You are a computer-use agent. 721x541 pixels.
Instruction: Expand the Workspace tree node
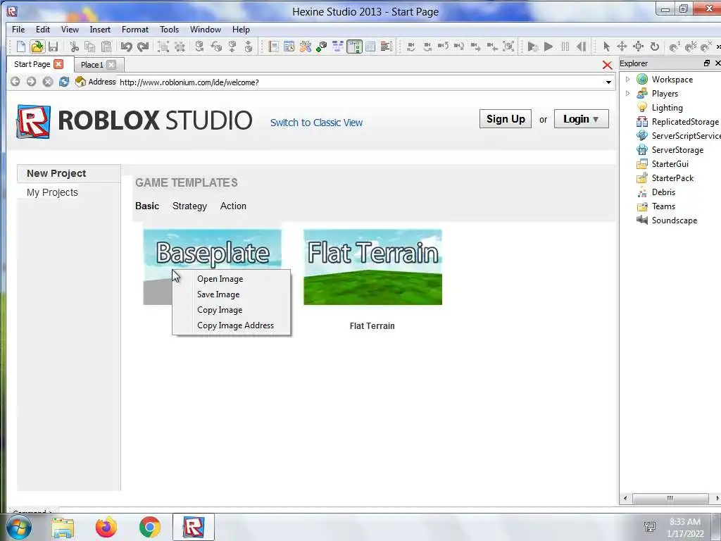[x=627, y=79]
